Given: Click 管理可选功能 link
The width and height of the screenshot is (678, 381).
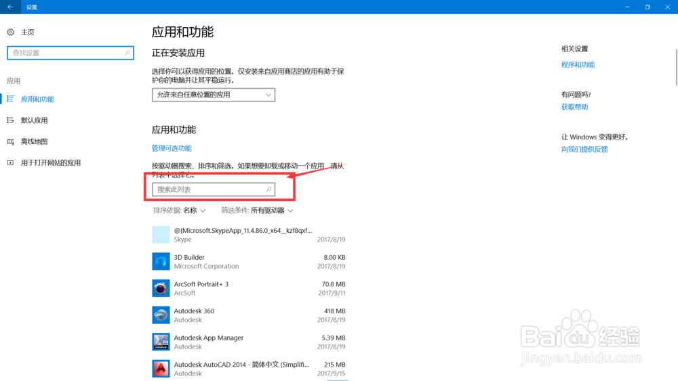Looking at the screenshot, I should pyautogui.click(x=172, y=148).
